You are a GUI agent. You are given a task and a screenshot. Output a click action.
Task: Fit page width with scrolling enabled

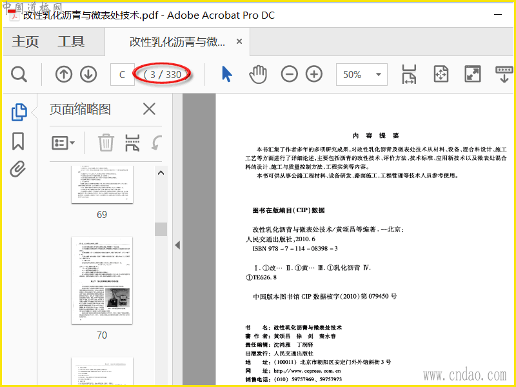click(x=409, y=74)
